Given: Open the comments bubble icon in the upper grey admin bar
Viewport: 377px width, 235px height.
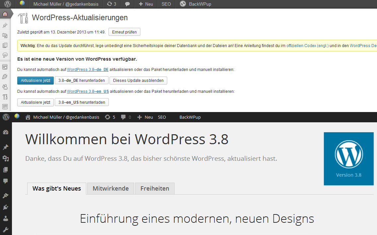Looking at the screenshot, I should pos(127,4).
